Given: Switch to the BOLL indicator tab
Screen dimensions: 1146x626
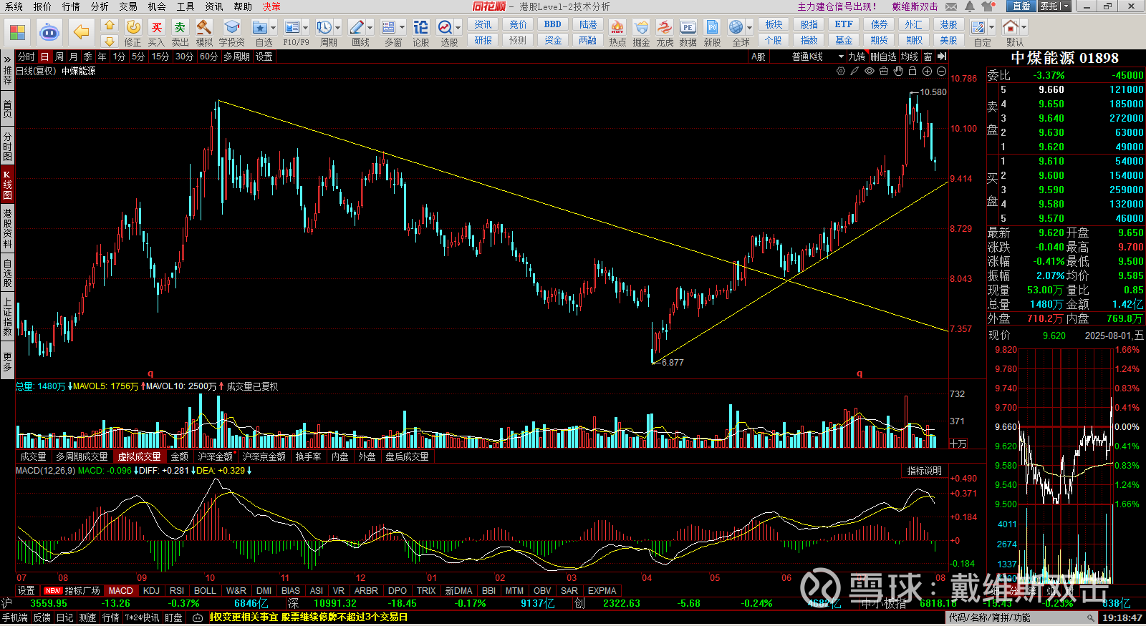Looking at the screenshot, I should [x=205, y=591].
